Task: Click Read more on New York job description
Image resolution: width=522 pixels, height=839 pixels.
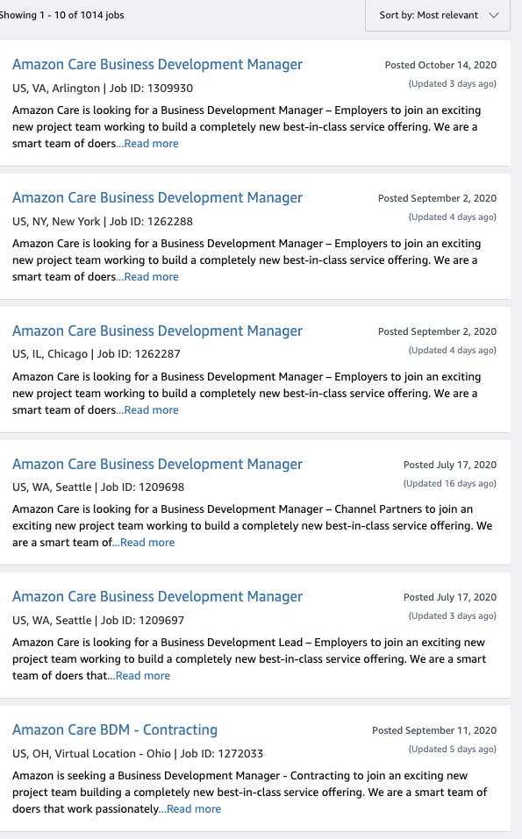Action: 147,277
